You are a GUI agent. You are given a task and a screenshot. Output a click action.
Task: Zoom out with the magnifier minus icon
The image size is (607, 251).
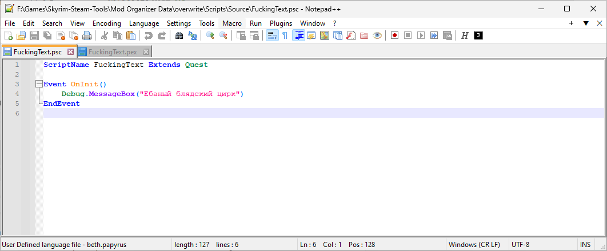223,35
